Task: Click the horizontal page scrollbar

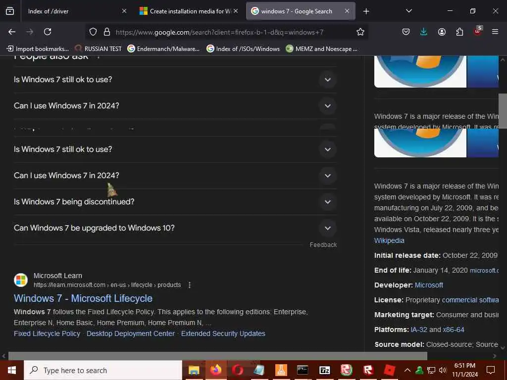Action: click(x=218, y=356)
